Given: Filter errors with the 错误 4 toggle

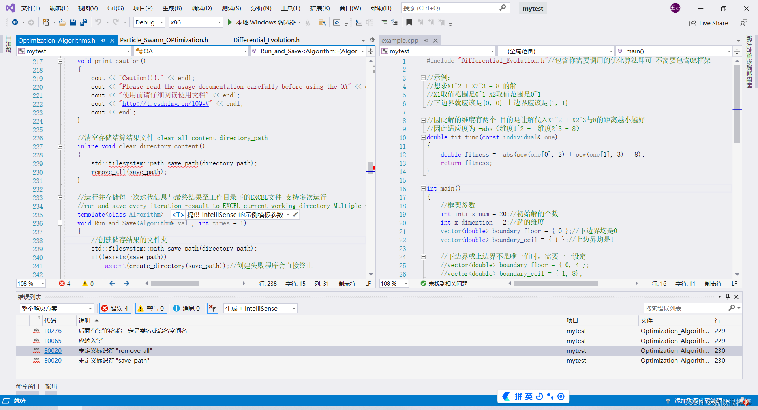Looking at the screenshot, I should (115, 308).
